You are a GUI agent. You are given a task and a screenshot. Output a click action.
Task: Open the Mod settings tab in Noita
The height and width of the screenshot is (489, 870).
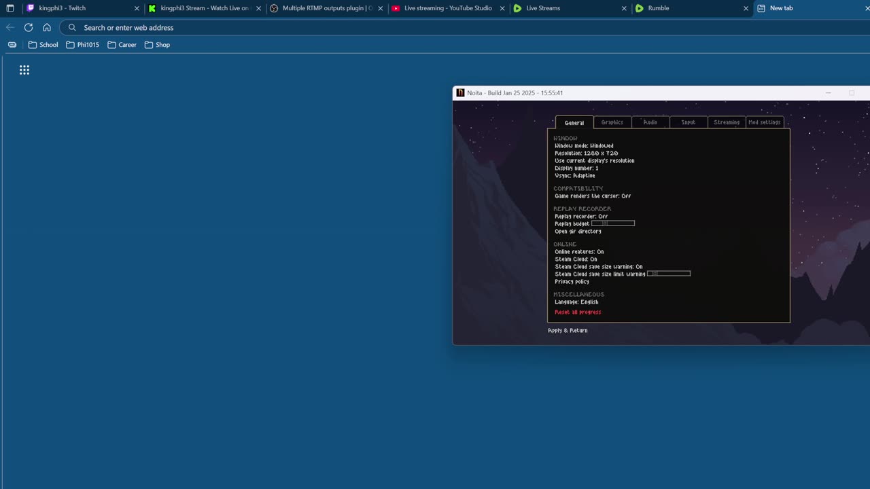click(765, 122)
